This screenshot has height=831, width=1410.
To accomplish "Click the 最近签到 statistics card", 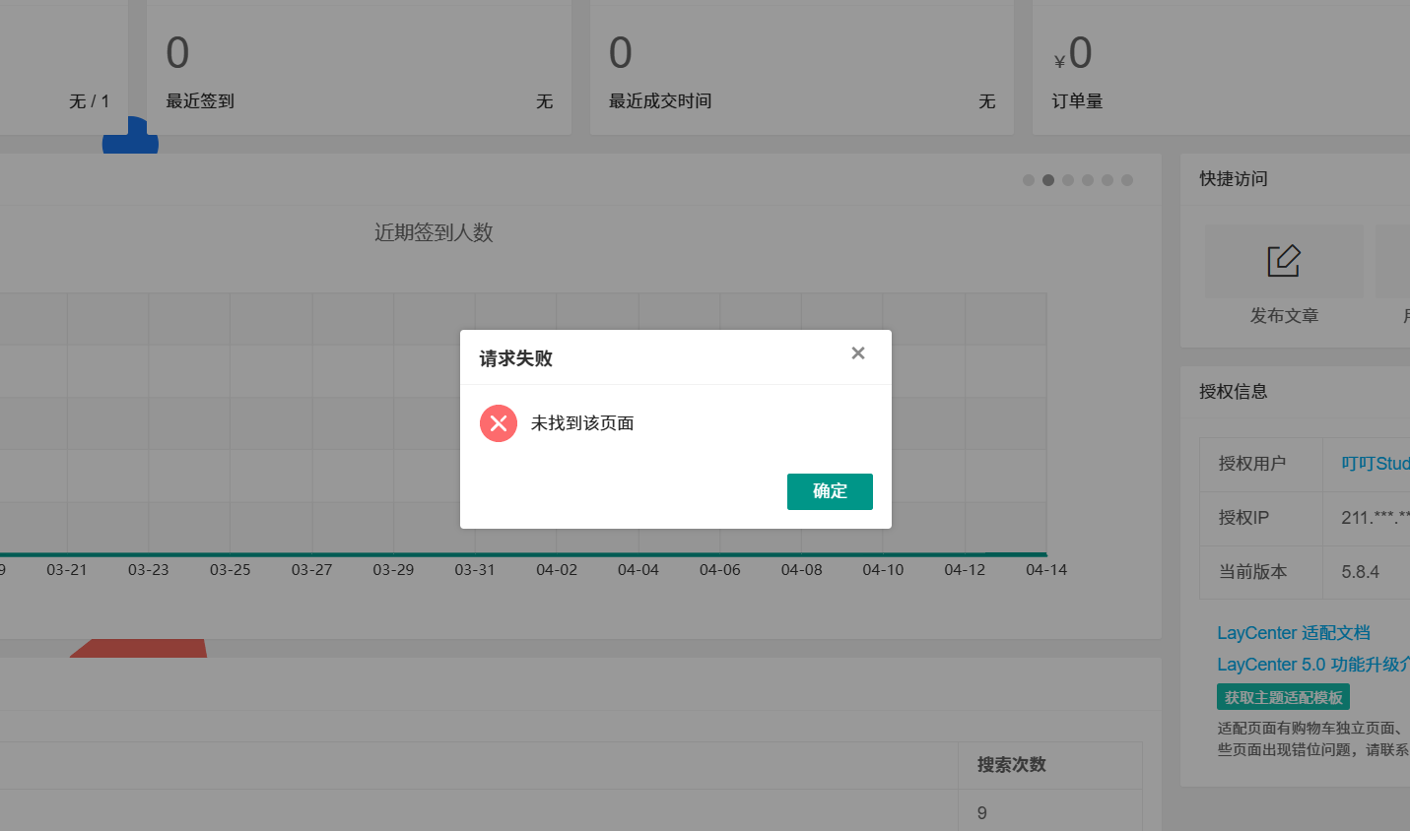I will [x=358, y=67].
